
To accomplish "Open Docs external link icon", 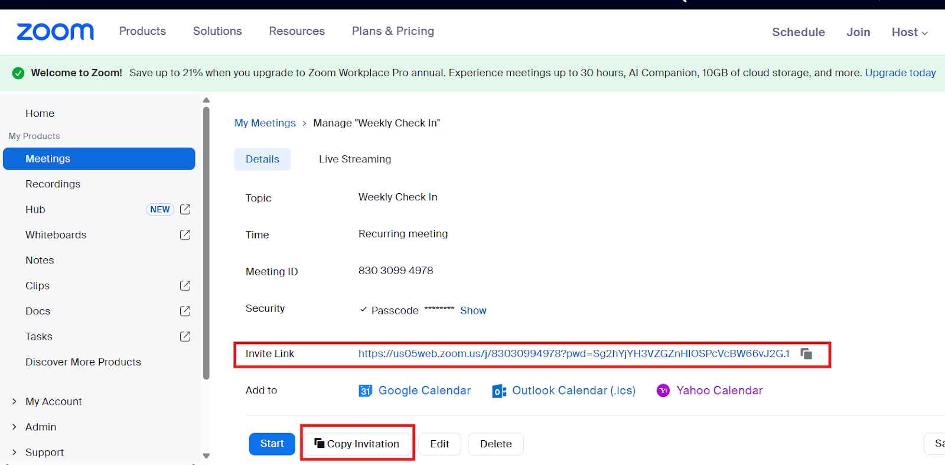I will [x=185, y=311].
